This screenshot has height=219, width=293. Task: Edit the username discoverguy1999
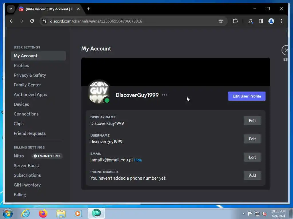[x=252, y=139]
